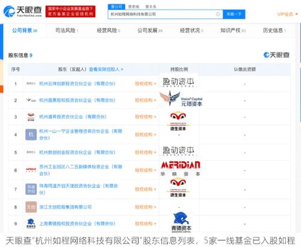Expand 股权结构 for row 4 杭州一山一宁
This screenshot has width=301, height=247.
145,135
